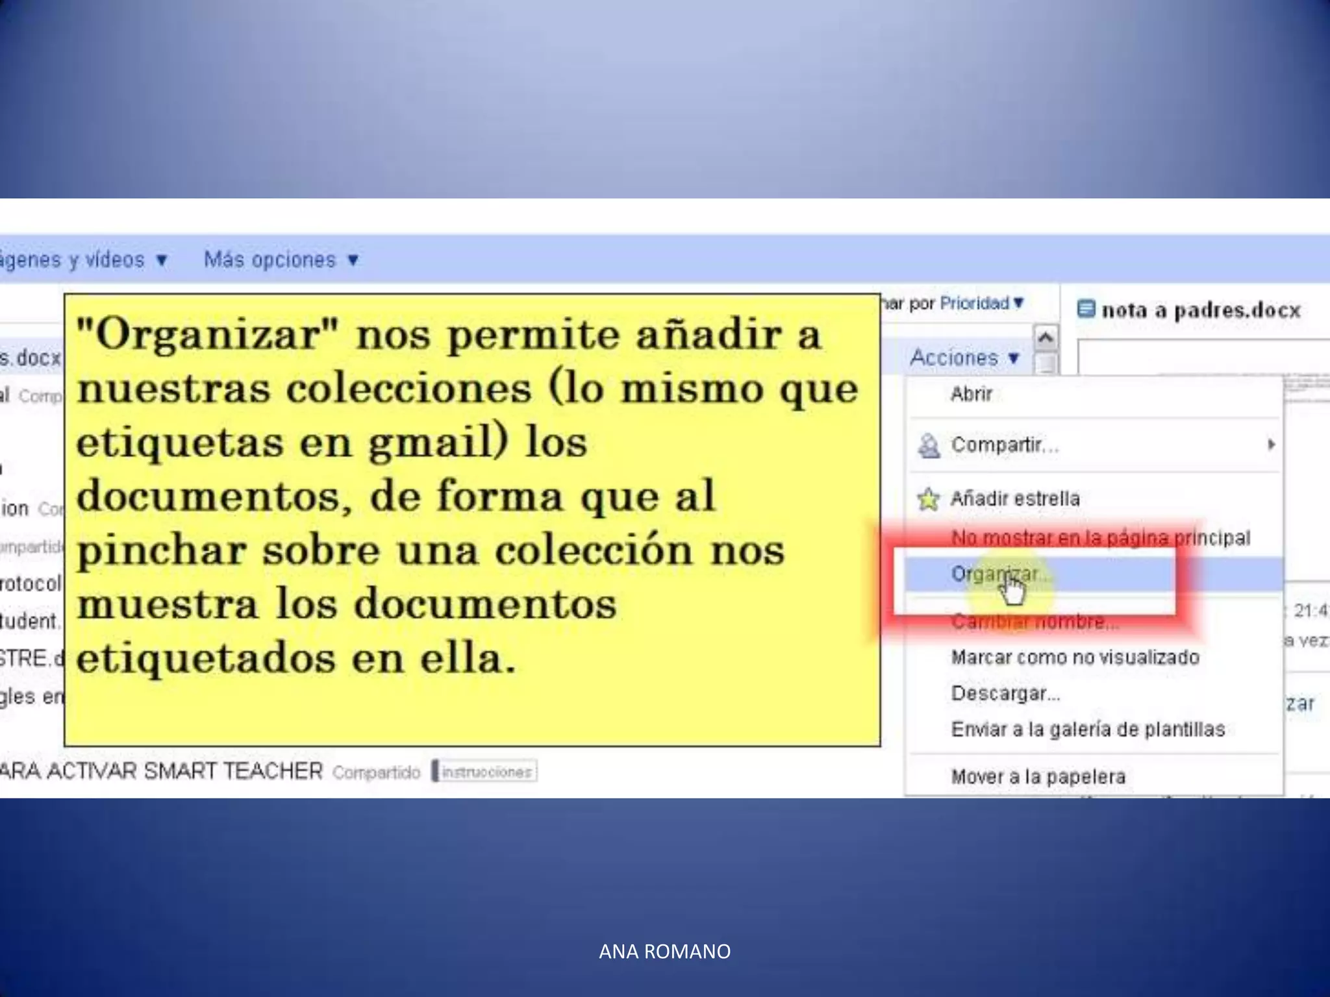
Task: Open the ACTIVAR SMART TEACHER document
Action: [x=161, y=772]
